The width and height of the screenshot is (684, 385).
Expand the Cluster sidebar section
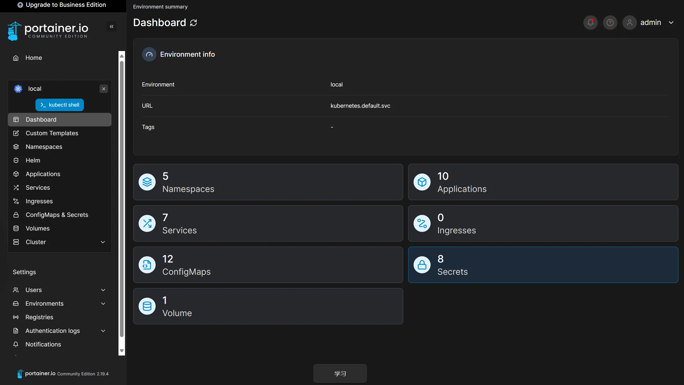[103, 242]
